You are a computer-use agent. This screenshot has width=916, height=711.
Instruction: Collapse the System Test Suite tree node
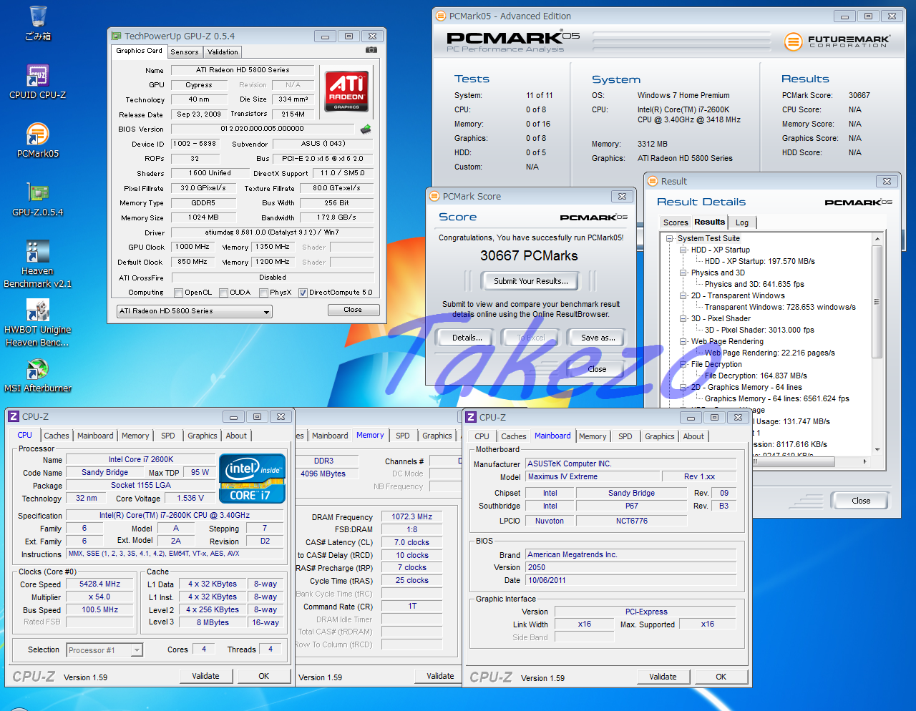tap(670, 238)
